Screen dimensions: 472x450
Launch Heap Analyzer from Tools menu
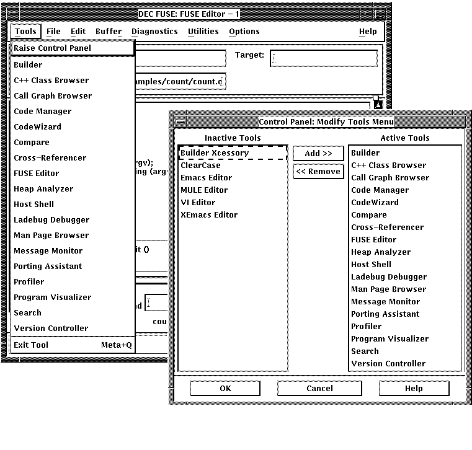(43, 189)
